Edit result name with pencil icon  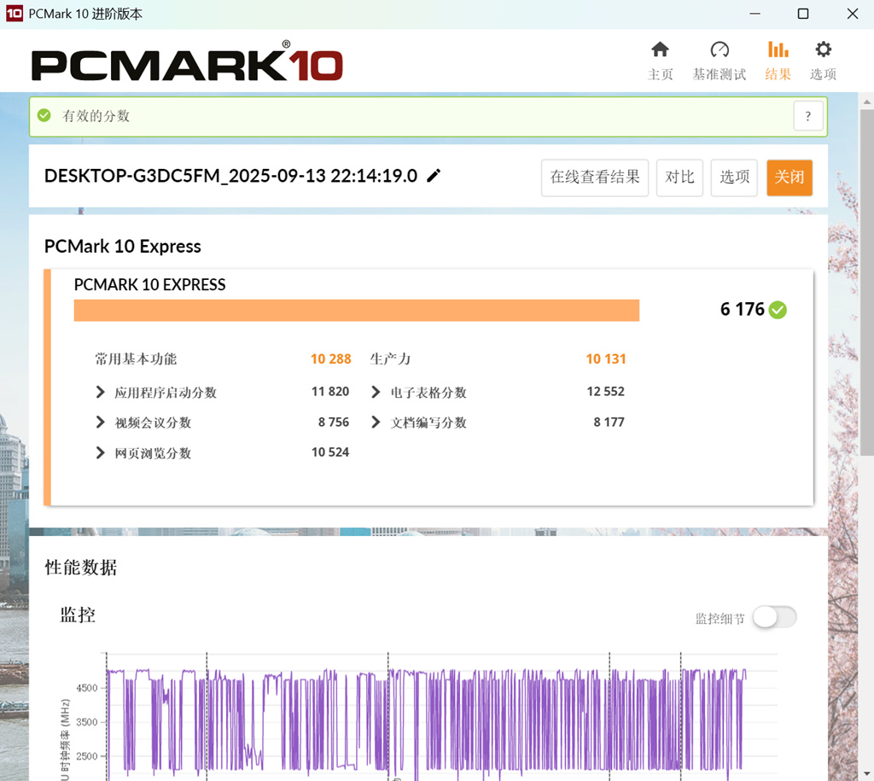tap(434, 176)
